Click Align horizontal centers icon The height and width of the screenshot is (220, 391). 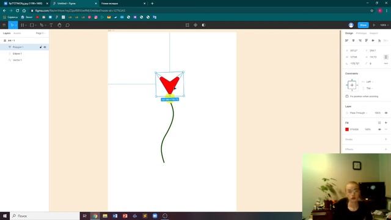(x=353, y=40)
